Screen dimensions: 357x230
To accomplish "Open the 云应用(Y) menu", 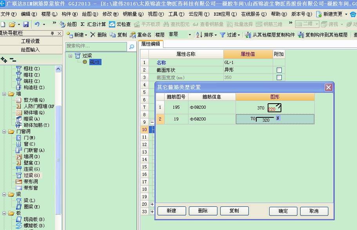I will (199, 14).
